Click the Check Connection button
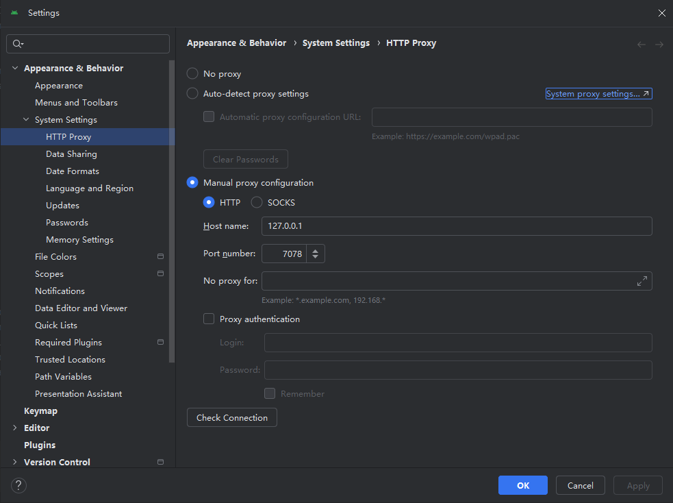Image resolution: width=673 pixels, height=503 pixels. [x=231, y=417]
